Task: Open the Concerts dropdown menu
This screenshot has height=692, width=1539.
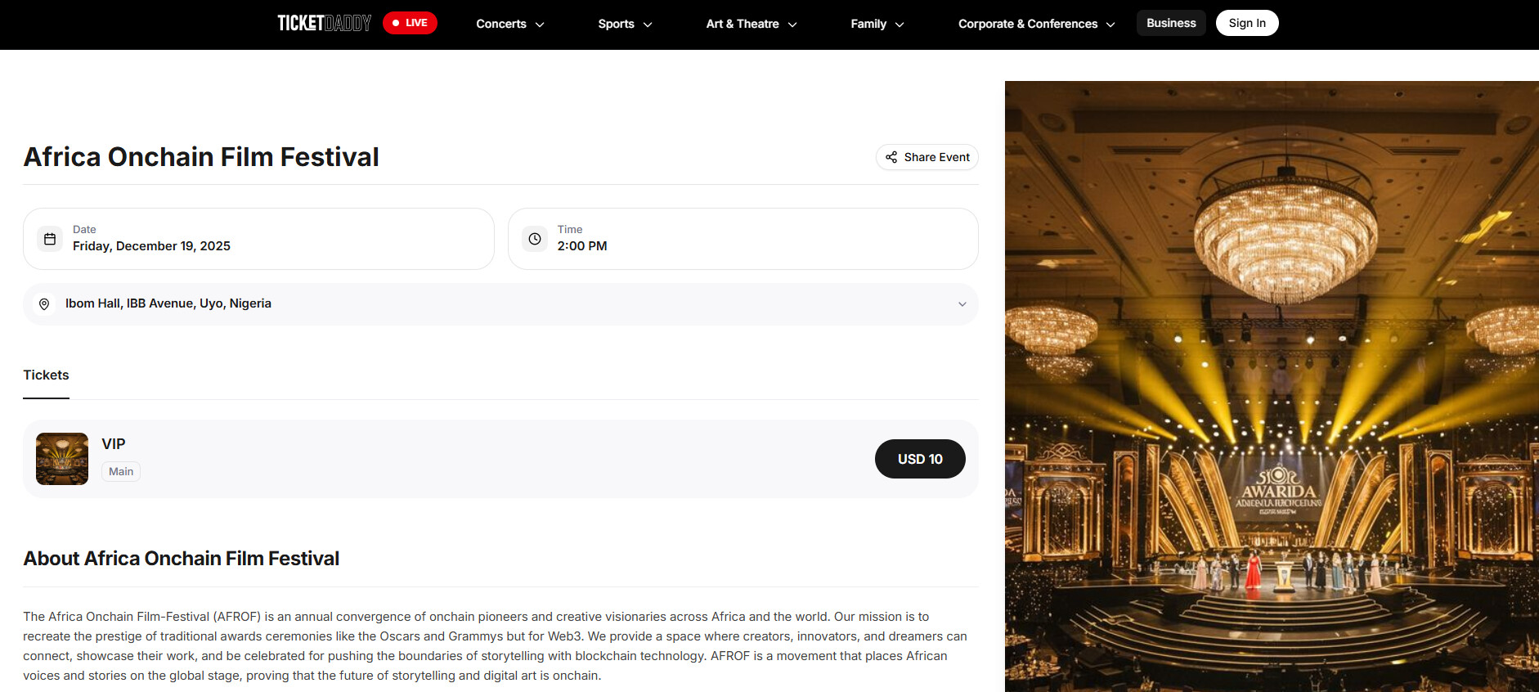Action: 510,24
